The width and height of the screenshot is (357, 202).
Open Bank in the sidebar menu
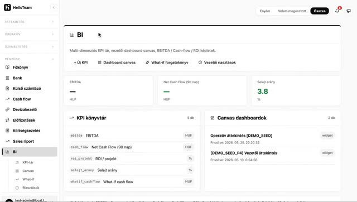(x=30, y=78)
